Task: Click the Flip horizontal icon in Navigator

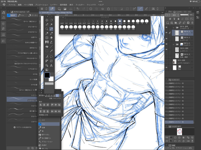Action: coord(188,141)
